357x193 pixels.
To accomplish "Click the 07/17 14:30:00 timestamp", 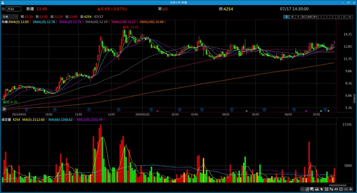I will pos(294,9).
